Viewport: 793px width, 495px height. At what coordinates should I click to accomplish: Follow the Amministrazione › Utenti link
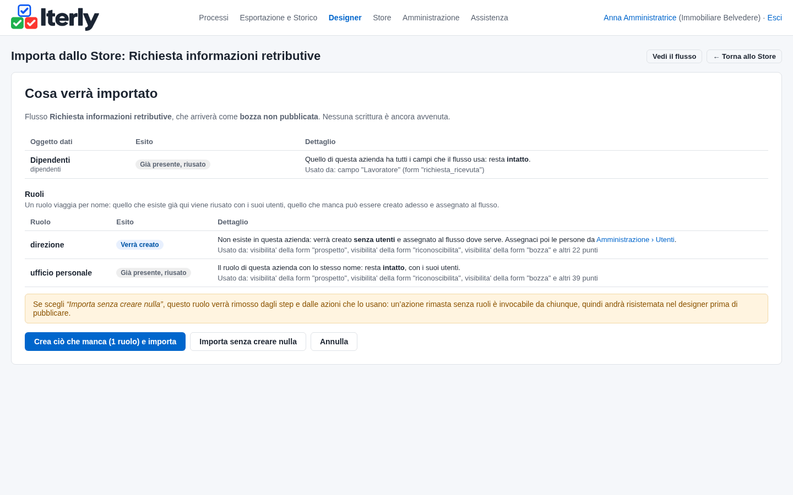coord(636,240)
